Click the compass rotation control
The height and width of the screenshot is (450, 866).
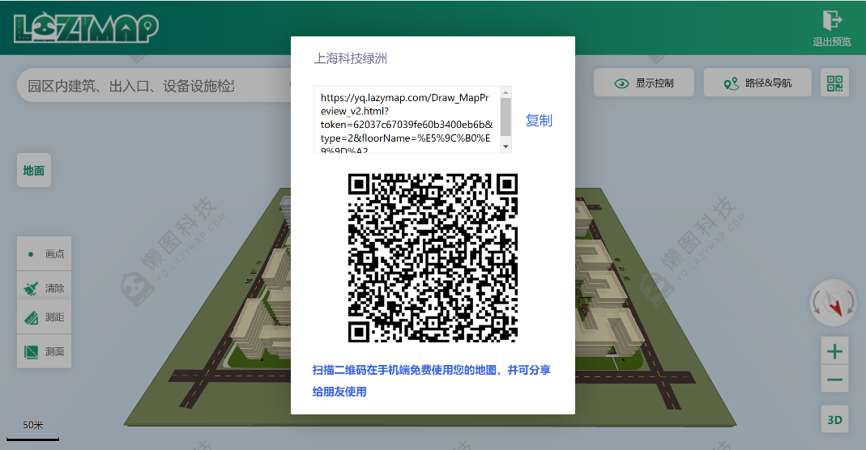coord(834,302)
